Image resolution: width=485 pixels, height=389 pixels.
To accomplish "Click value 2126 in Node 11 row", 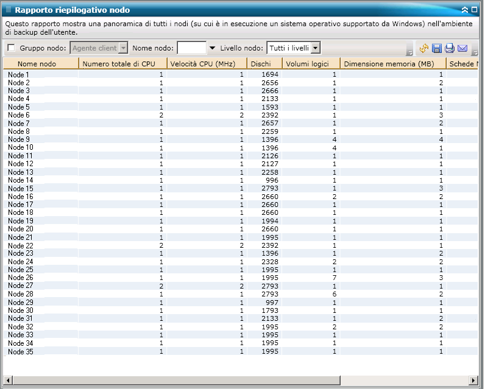I will click(x=270, y=156).
